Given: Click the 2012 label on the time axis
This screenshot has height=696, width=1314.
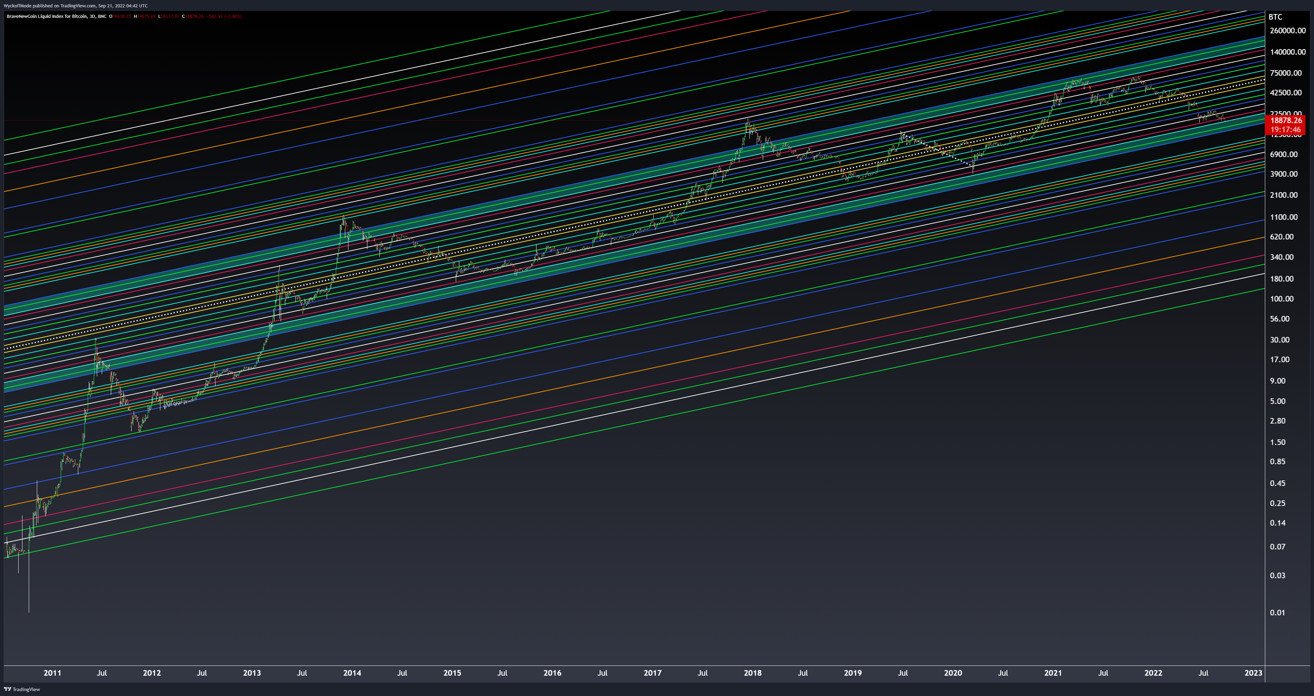Looking at the screenshot, I should coord(152,673).
